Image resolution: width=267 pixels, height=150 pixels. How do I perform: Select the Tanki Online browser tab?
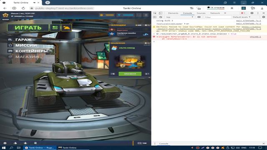(x=21, y=2)
